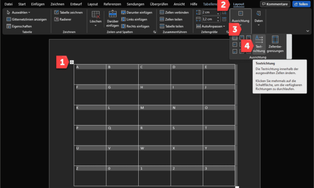
Task: Click the Kommentare button
Action: point(275,4)
